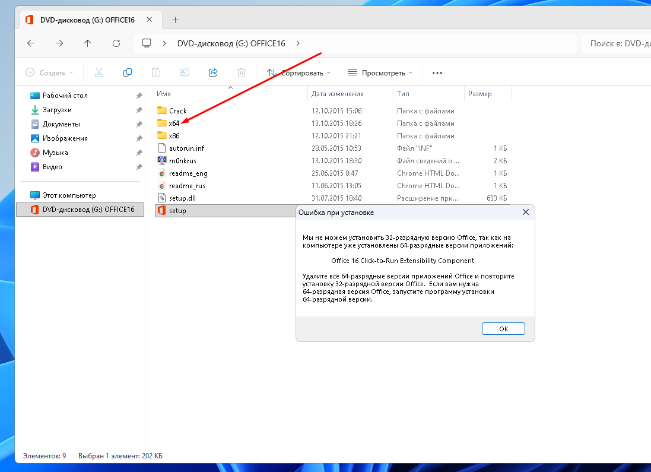Open Загрузки in sidebar
The width and height of the screenshot is (651, 472).
[x=57, y=110]
